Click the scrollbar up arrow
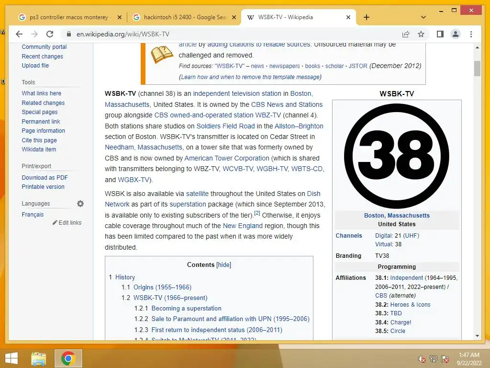This screenshot has height=368, width=490. point(477,47)
